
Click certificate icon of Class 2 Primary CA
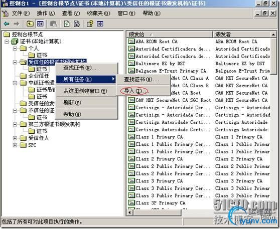coord(131,159)
